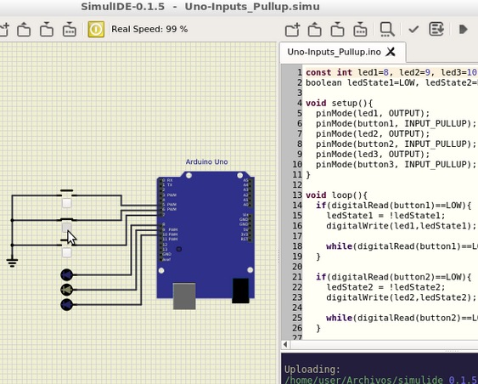Place the cursor on line 2 boolean ledState1
The width and height of the screenshot is (478, 384).
(391, 82)
